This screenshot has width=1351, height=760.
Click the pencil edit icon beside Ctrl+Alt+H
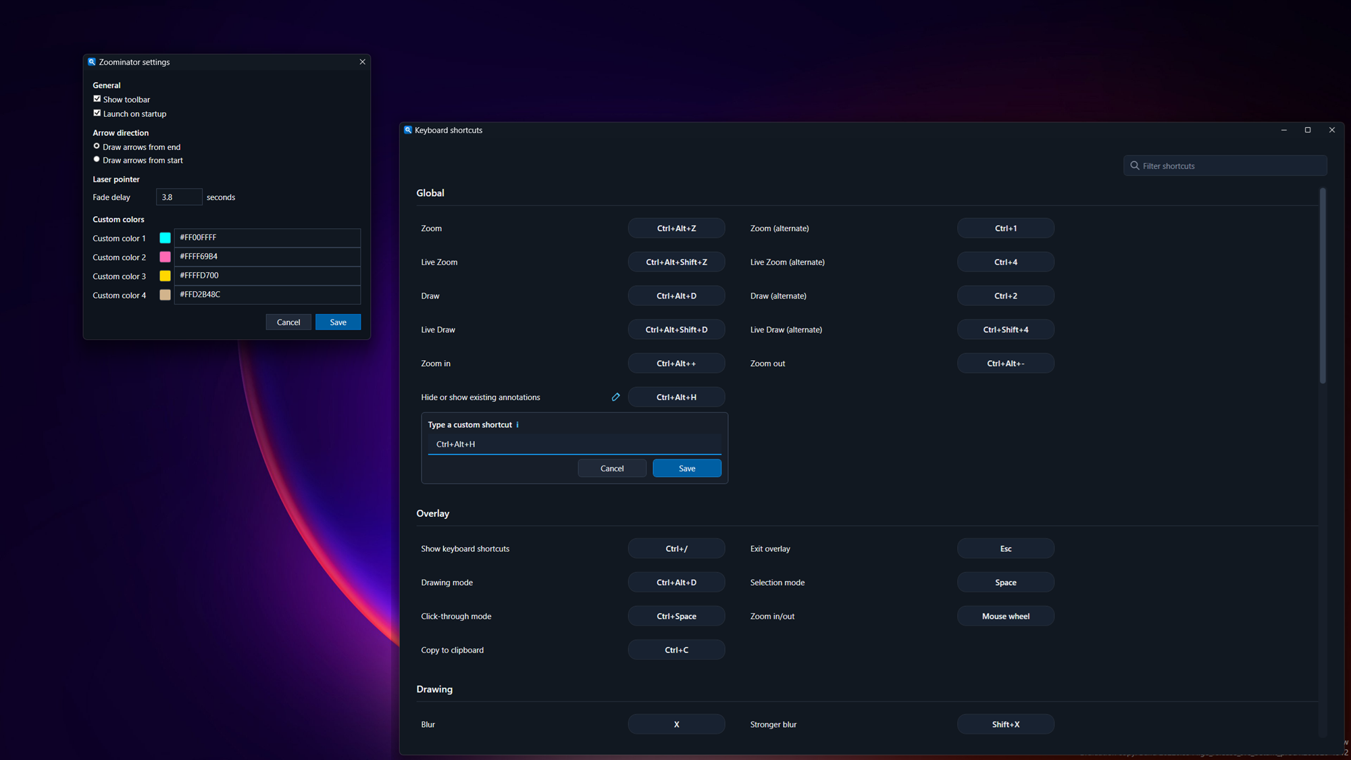click(615, 397)
